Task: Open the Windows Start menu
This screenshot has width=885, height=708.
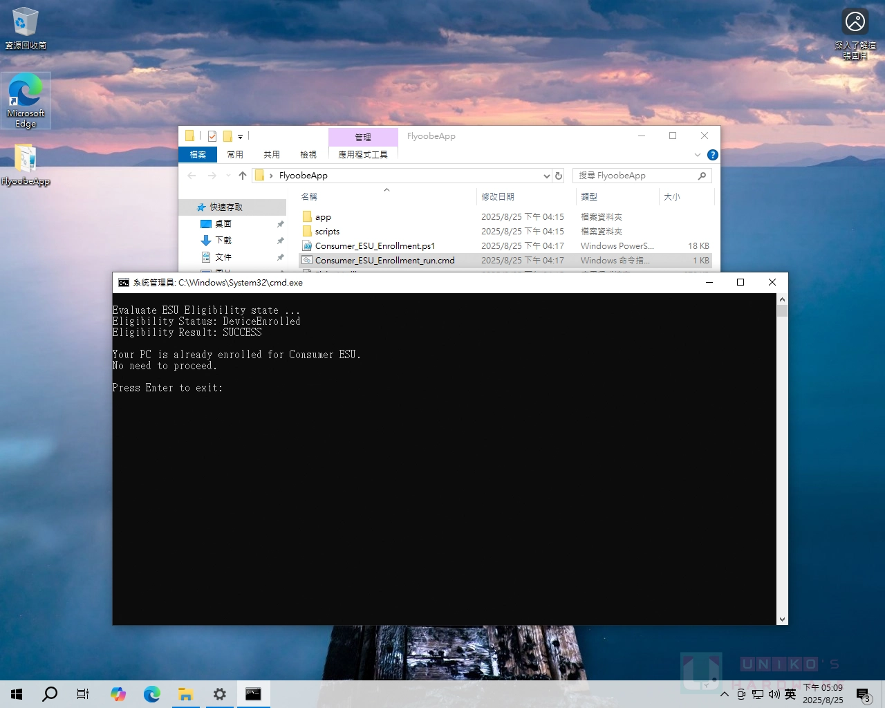Action: 17,694
